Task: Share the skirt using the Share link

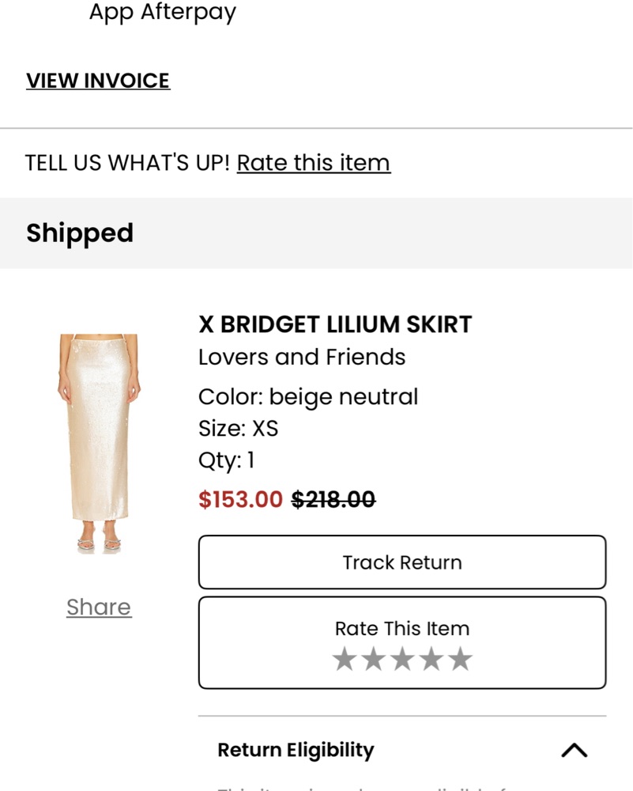Action: pos(99,607)
